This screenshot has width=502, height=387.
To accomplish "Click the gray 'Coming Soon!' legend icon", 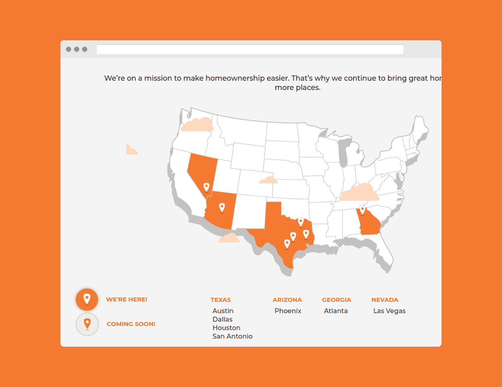I will point(87,324).
